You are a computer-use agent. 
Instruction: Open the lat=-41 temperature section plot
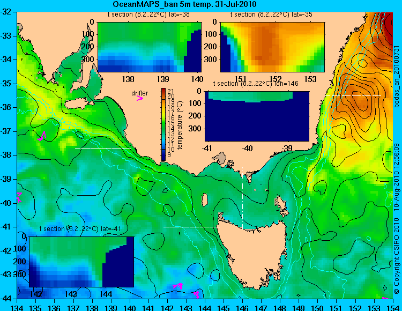tap(81, 262)
